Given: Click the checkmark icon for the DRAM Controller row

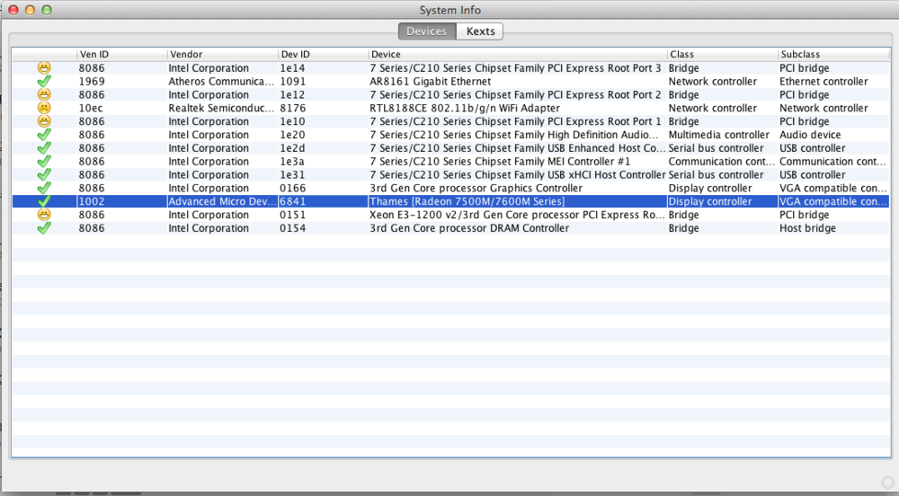Looking at the screenshot, I should pos(43,228).
